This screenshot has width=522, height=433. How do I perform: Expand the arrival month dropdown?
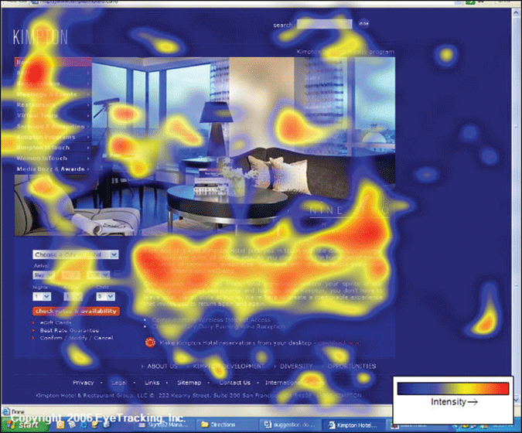(44, 274)
